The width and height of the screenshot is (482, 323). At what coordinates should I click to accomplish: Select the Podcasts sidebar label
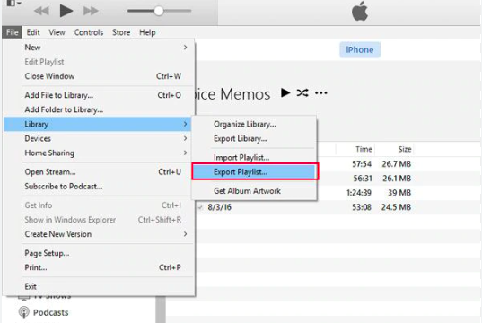pyautogui.click(x=51, y=312)
